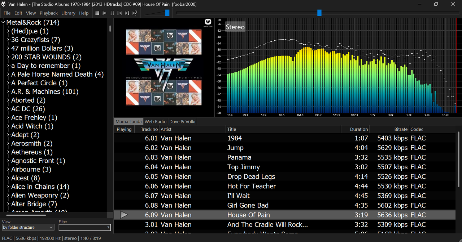462x242 pixels.
Task: Click the Van Halen album cover art
Action: (x=164, y=67)
